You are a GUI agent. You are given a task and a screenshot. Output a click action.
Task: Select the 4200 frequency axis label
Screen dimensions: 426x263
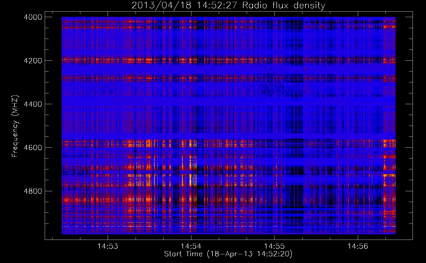point(33,61)
